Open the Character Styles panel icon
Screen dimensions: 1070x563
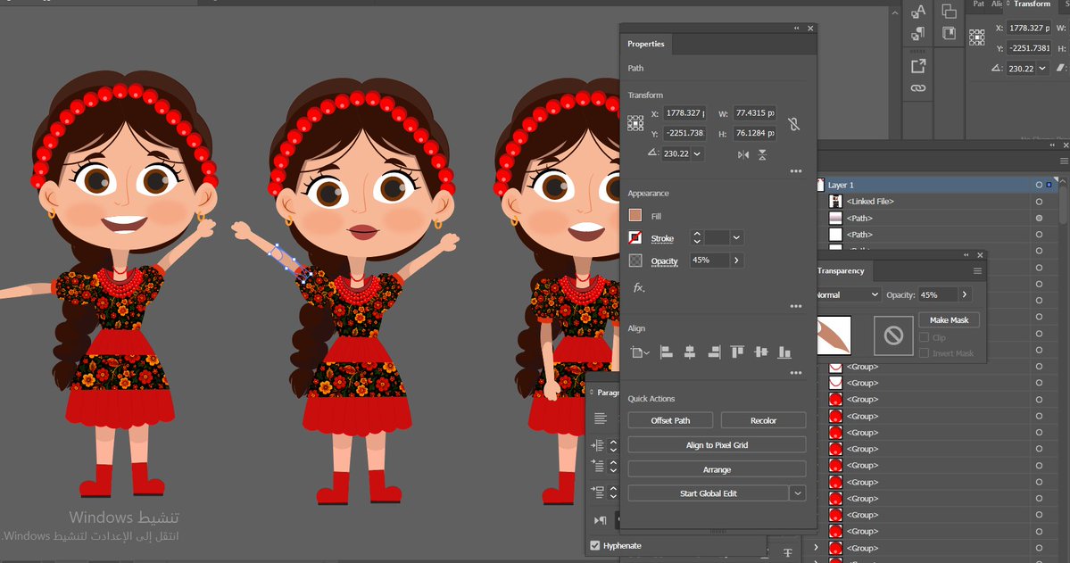917,12
